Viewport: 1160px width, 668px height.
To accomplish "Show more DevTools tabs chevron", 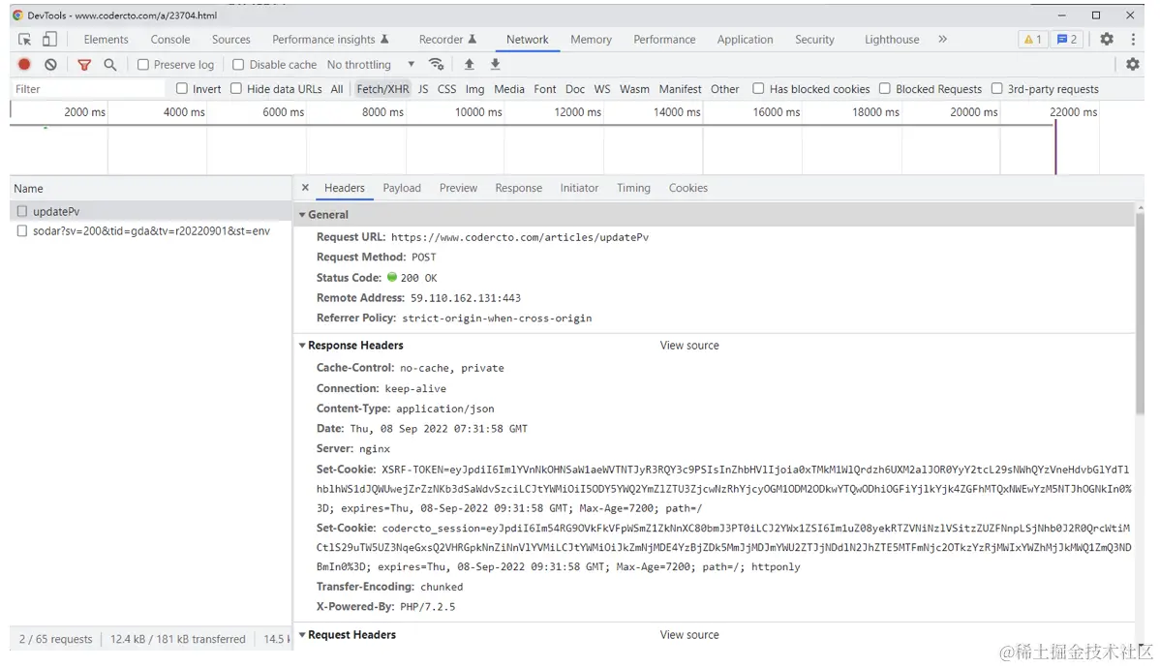I will [x=942, y=39].
